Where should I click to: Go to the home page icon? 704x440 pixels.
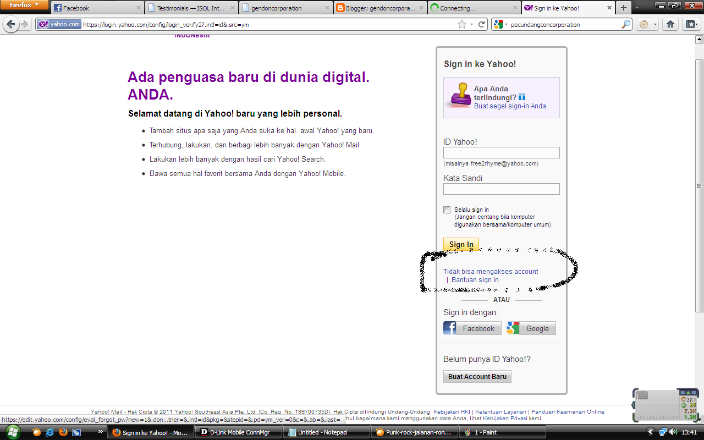[670, 24]
